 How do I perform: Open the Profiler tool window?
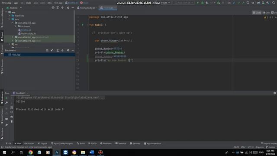tap(29, 143)
